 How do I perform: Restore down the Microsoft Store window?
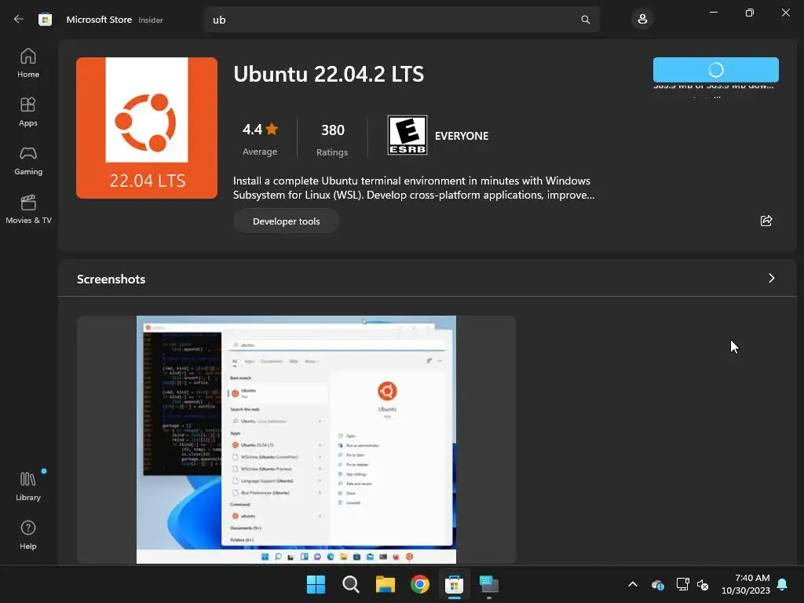[750, 13]
